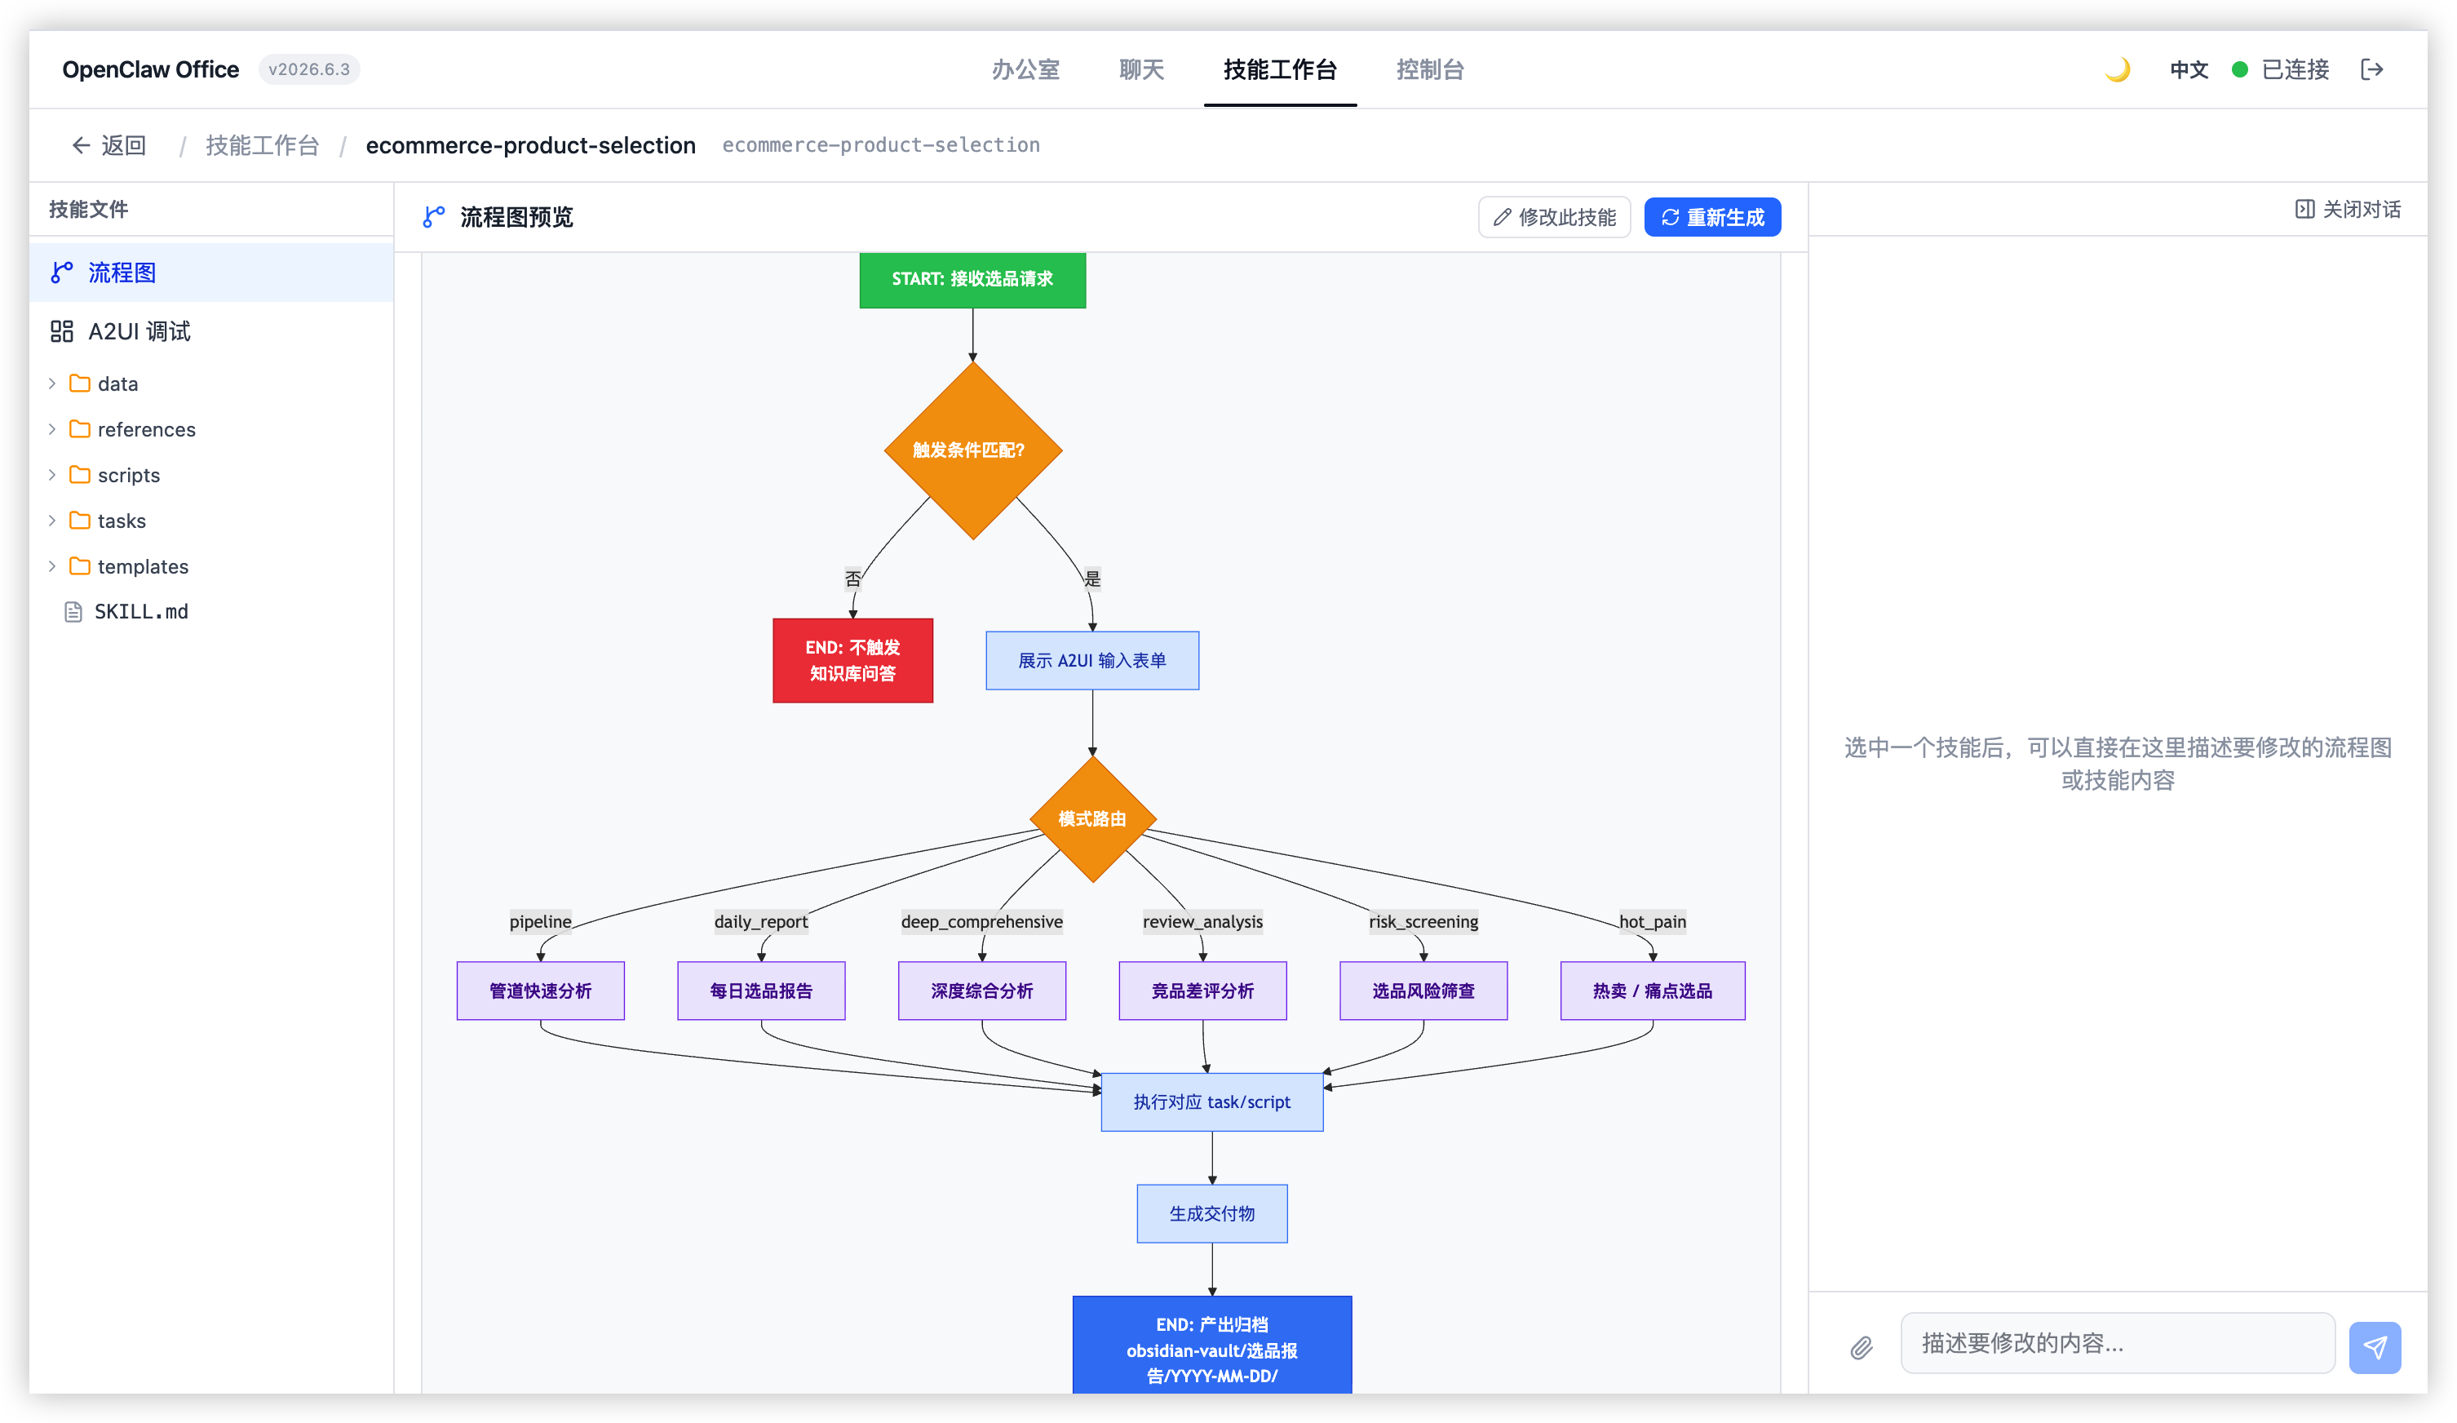Screen dimensions: 2457x1423
Task: Focus the 描述要修改的内容 input field
Action: coord(2118,1343)
